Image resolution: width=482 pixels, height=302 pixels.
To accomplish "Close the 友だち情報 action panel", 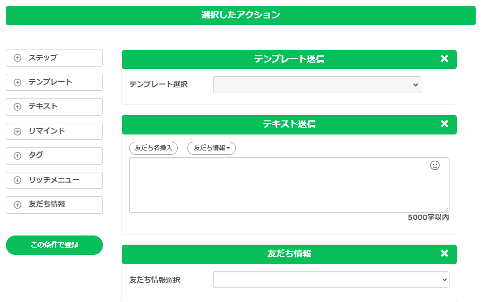I will (x=444, y=253).
